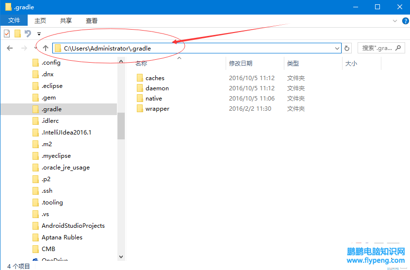Screen dimensions: 410x270
Task: Open recent locations dropdown next to forward arrow
Action: (x=36, y=48)
